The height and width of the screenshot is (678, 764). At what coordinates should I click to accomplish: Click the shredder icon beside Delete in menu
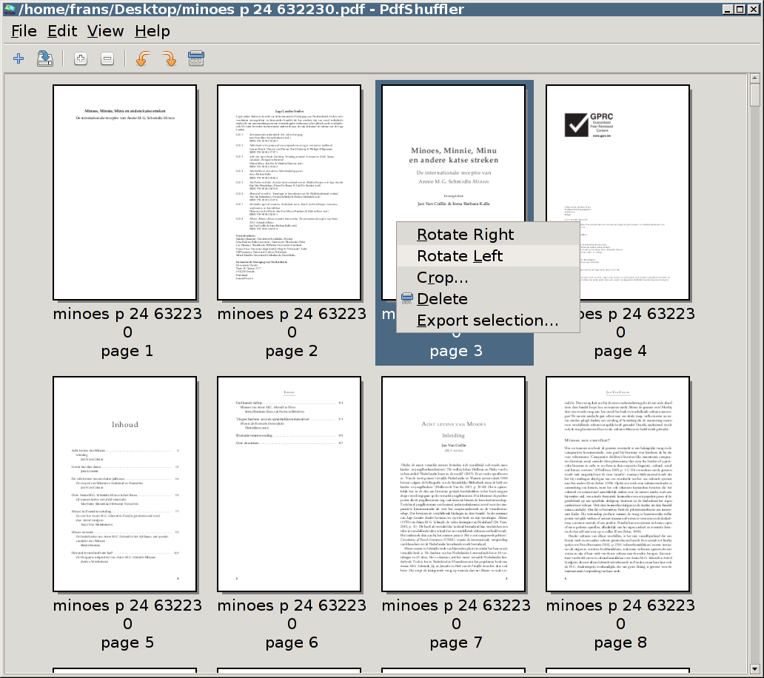[406, 299]
